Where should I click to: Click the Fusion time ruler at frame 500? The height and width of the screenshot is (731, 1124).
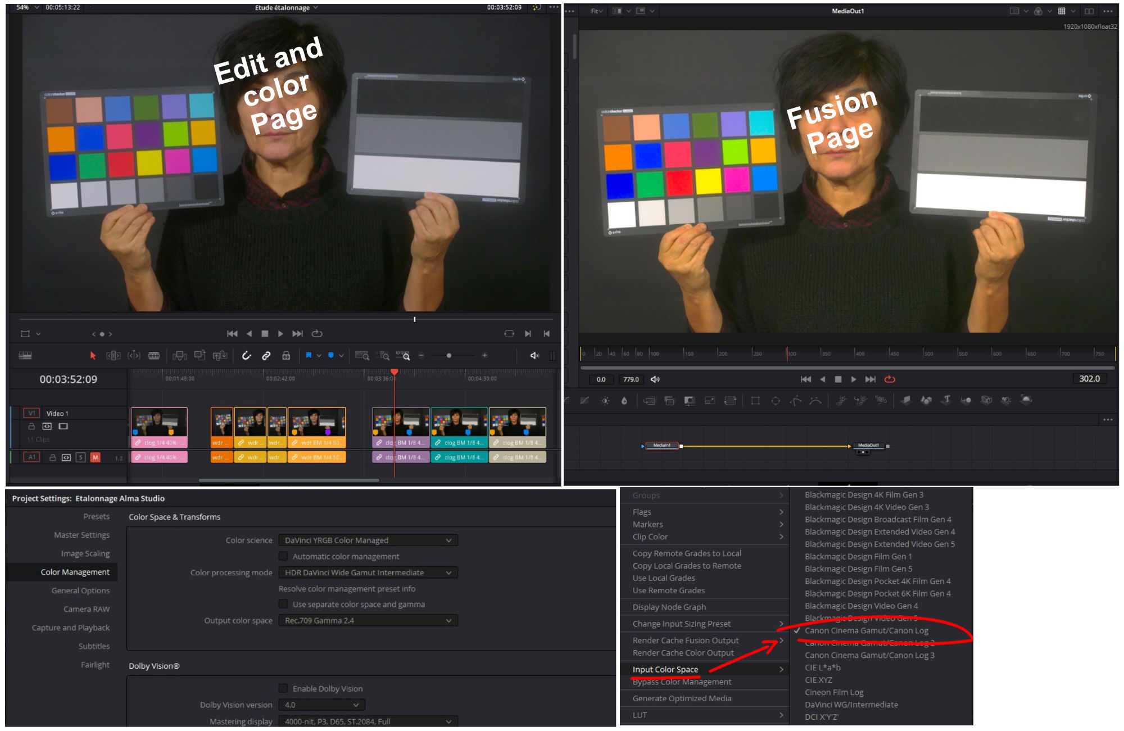coord(924,353)
